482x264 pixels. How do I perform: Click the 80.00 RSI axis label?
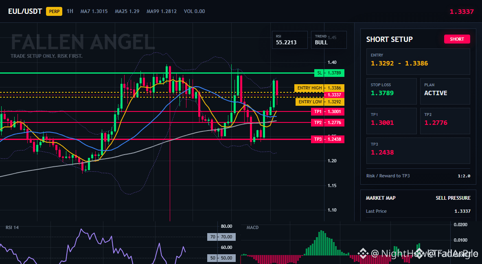point(227,226)
